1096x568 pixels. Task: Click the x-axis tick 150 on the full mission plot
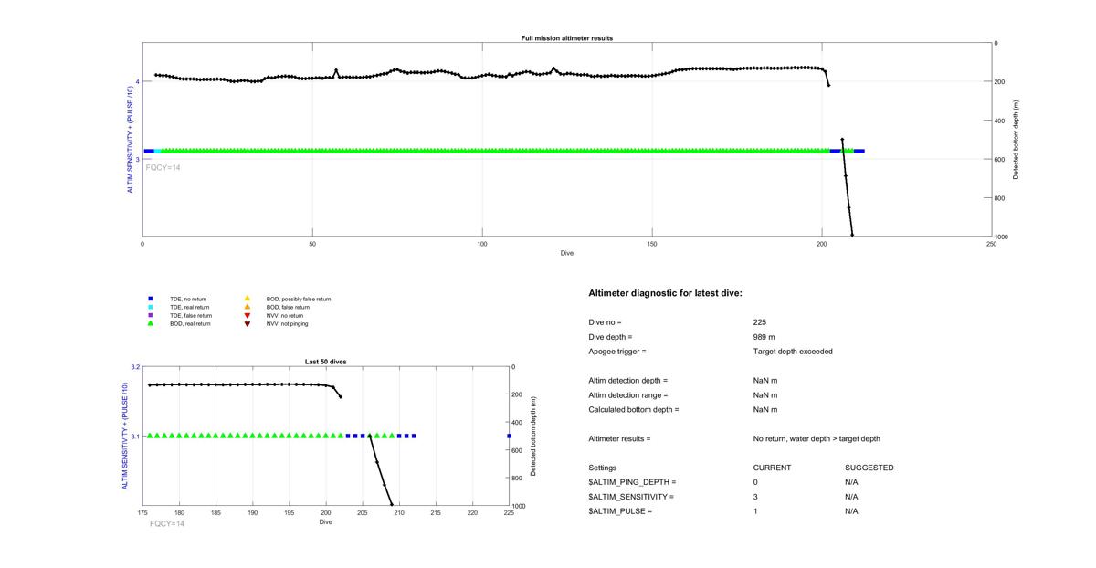click(x=652, y=244)
